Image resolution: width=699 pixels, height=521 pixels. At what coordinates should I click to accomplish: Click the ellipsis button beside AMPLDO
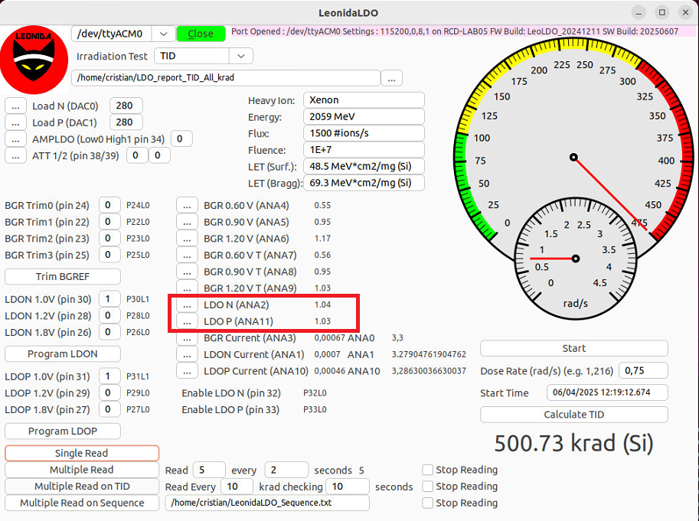(x=15, y=139)
